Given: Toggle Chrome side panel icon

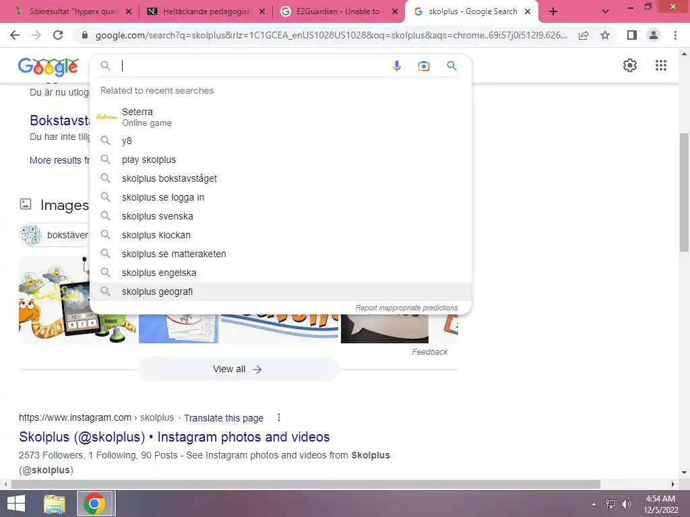Looking at the screenshot, I should pyautogui.click(x=632, y=35).
